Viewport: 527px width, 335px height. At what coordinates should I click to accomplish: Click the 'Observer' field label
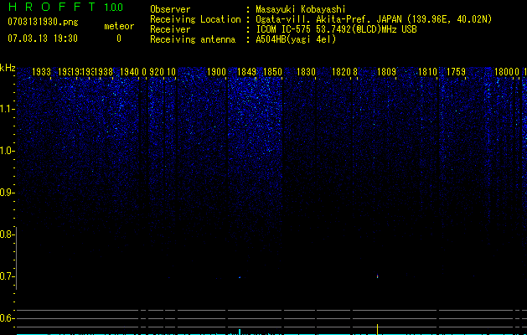tap(170, 9)
